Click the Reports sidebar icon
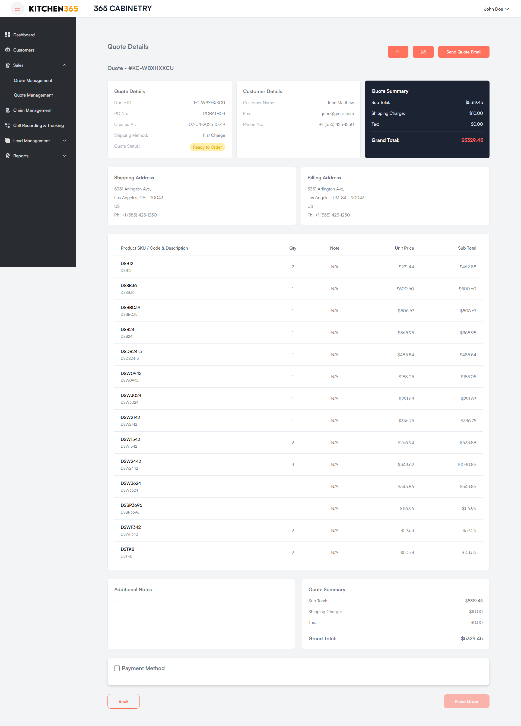This screenshot has width=521, height=726. click(7, 156)
